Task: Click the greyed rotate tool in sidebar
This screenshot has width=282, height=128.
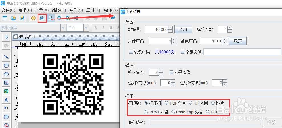Action: [6, 46]
